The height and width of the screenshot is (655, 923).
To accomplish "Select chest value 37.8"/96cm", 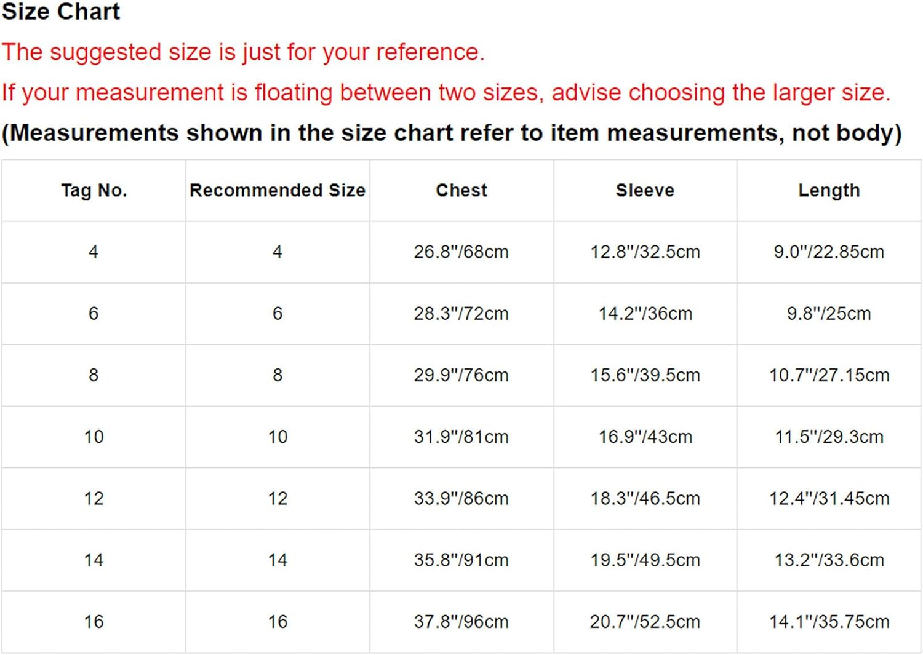I will (x=461, y=622).
